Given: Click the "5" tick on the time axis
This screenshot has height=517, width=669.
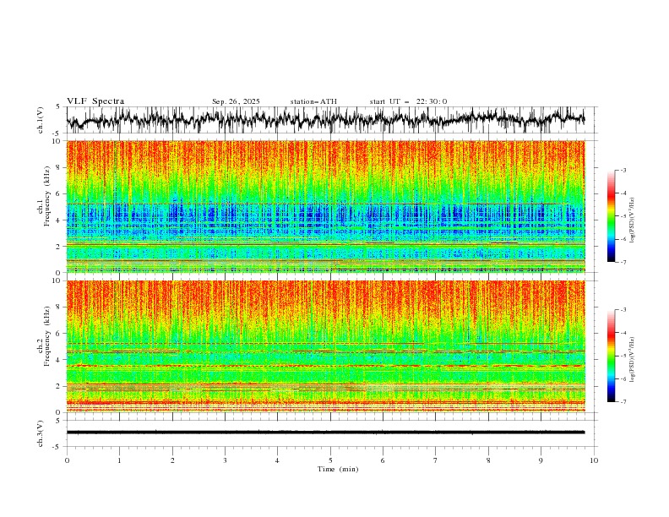Looking at the screenshot, I should (x=330, y=460).
